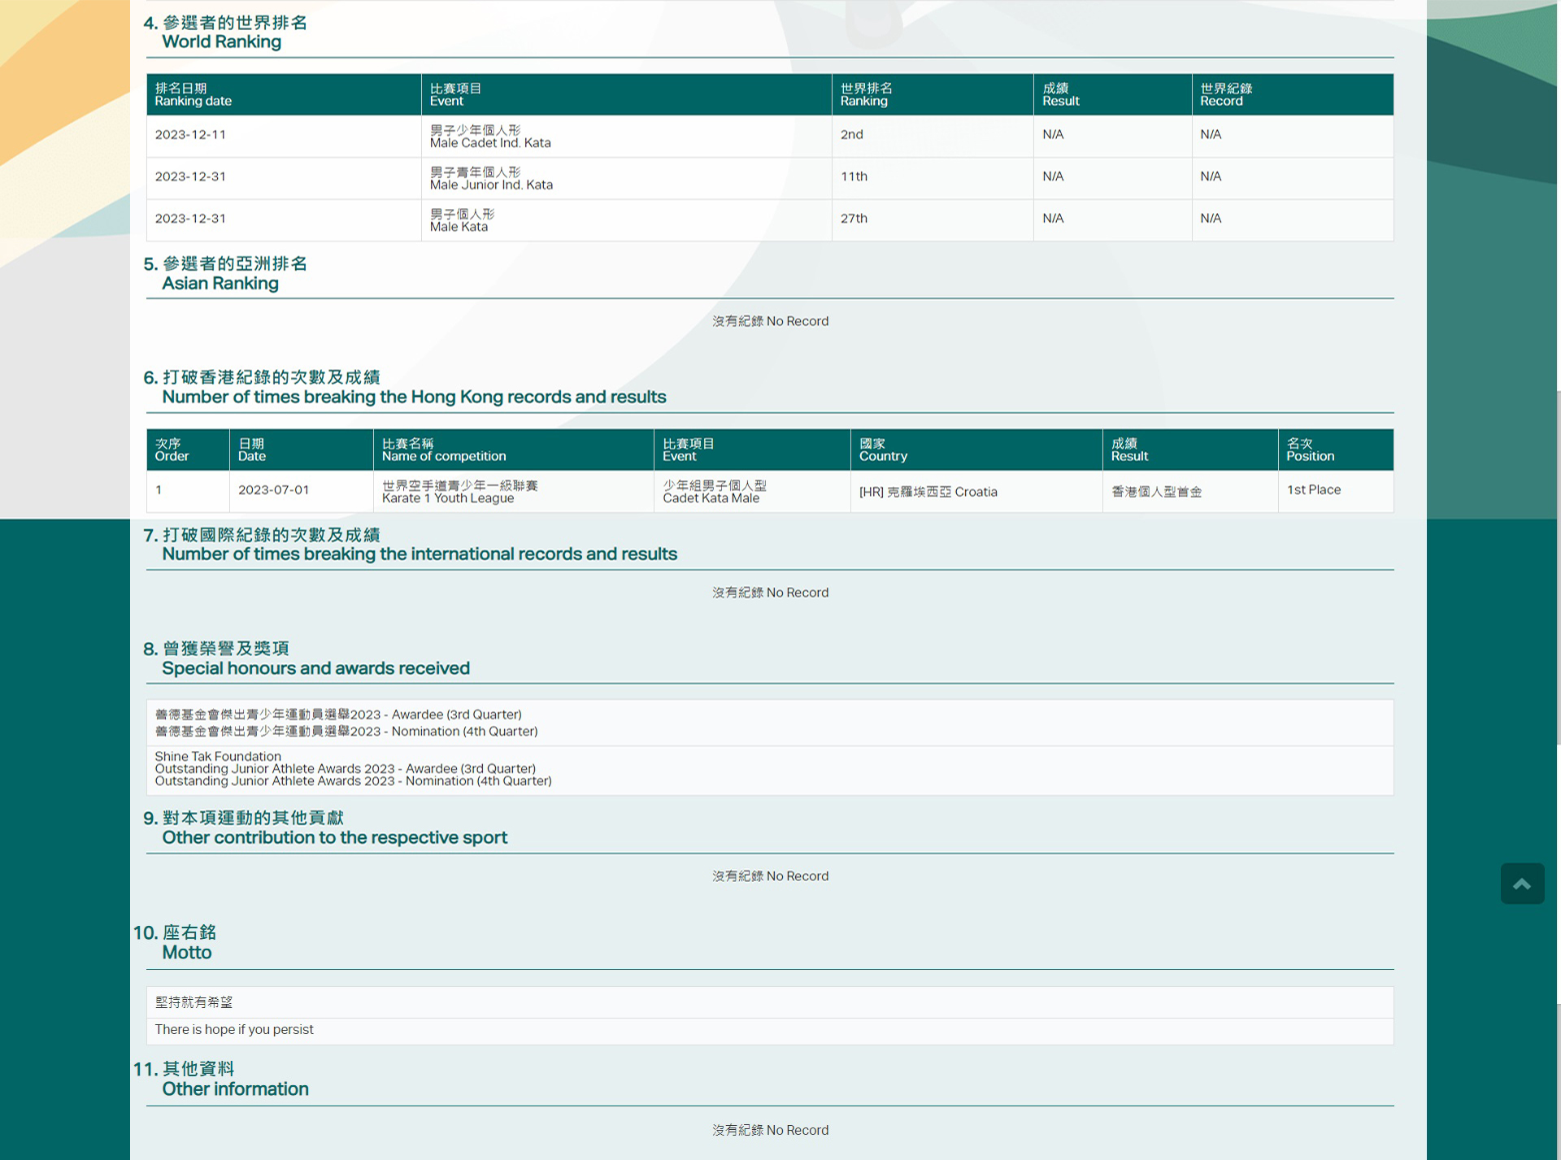The width and height of the screenshot is (1561, 1160).
Task: Click the page's vertical scrollbar
Action: tap(1558, 569)
